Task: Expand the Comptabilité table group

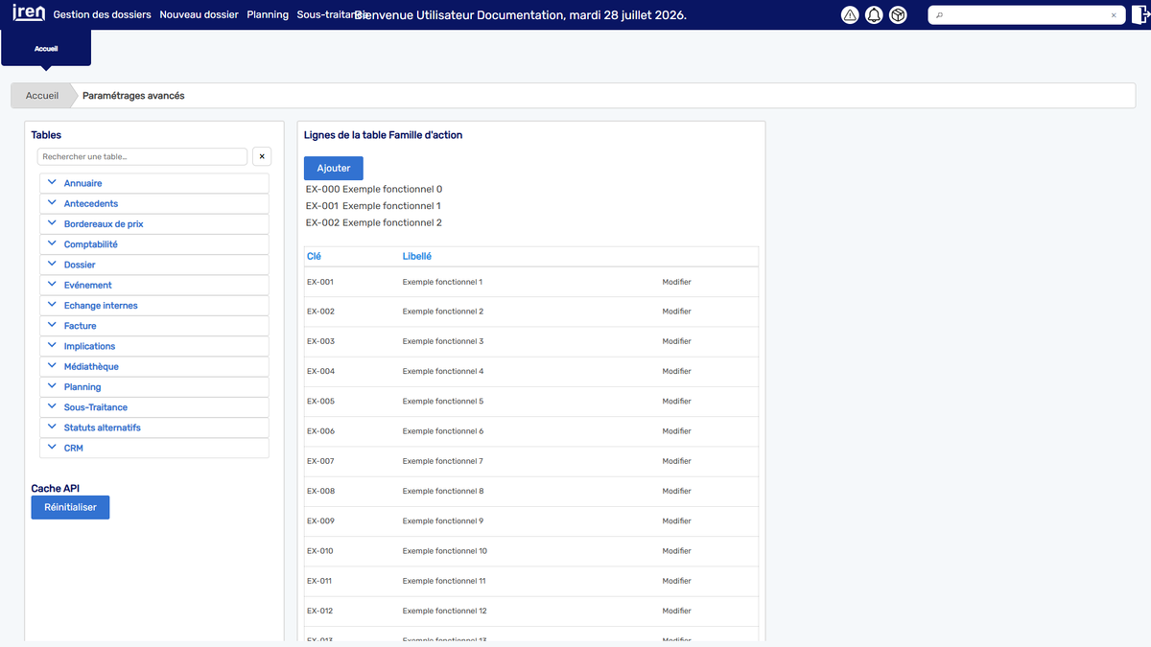Action: pos(154,244)
